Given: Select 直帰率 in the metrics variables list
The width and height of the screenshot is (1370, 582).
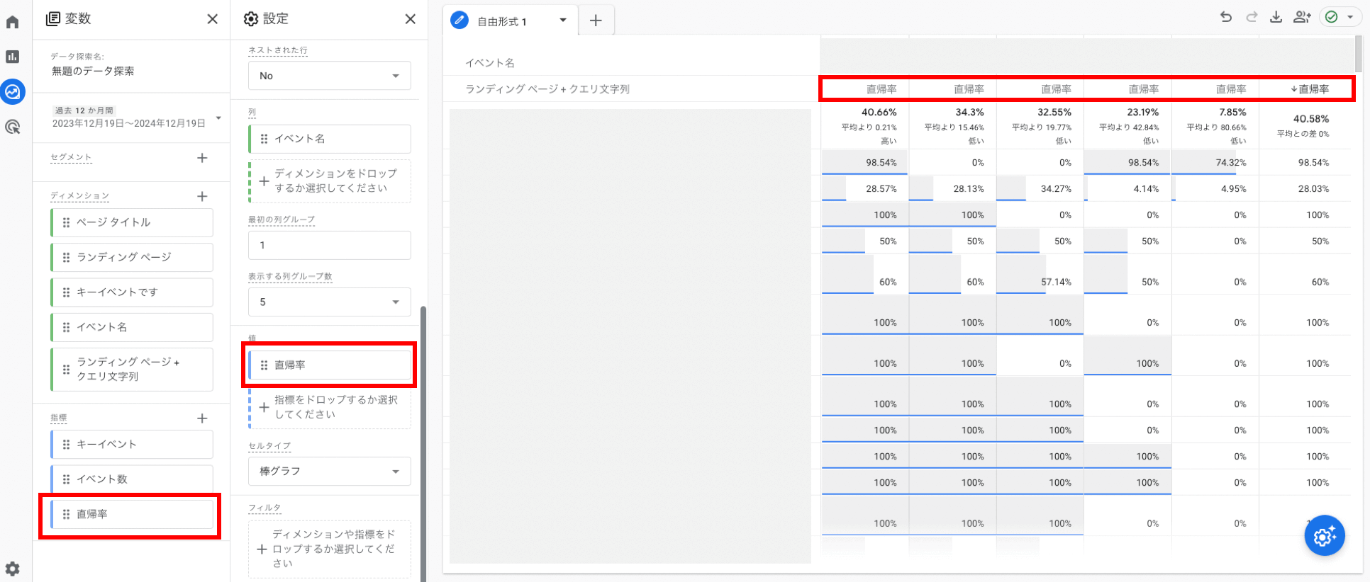Looking at the screenshot, I should pyautogui.click(x=132, y=514).
